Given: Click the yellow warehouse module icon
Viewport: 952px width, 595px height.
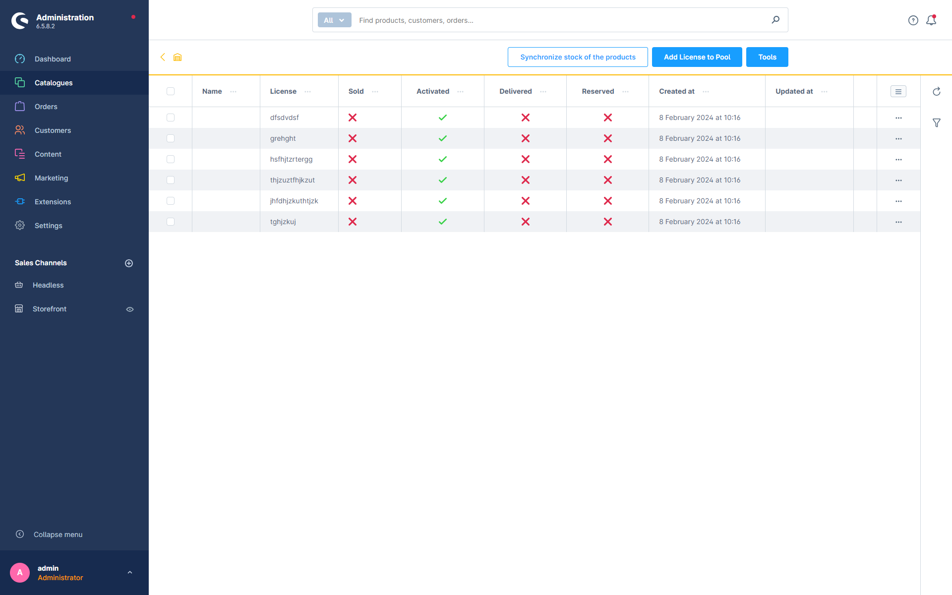Looking at the screenshot, I should point(178,58).
